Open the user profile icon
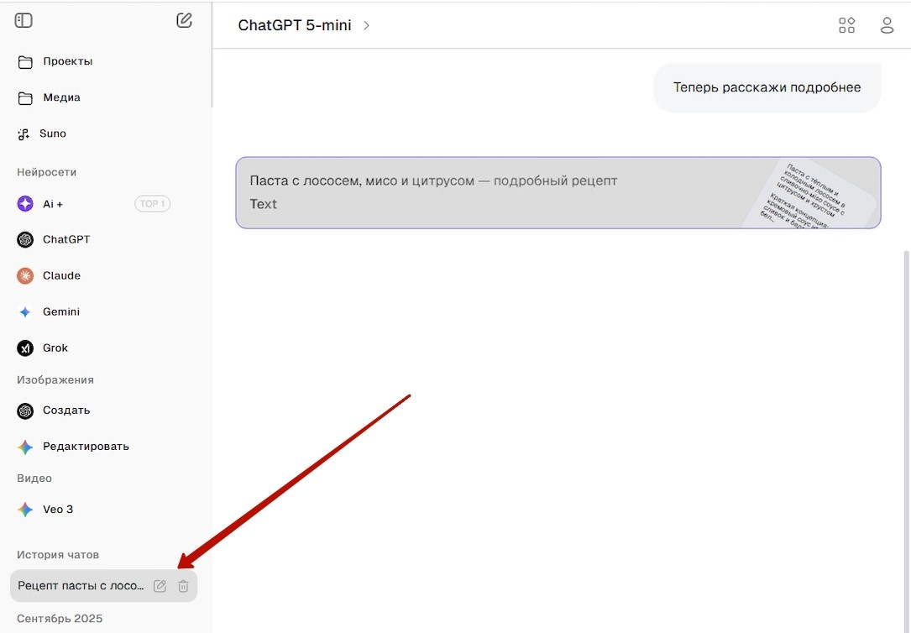The width and height of the screenshot is (911, 633). [887, 25]
